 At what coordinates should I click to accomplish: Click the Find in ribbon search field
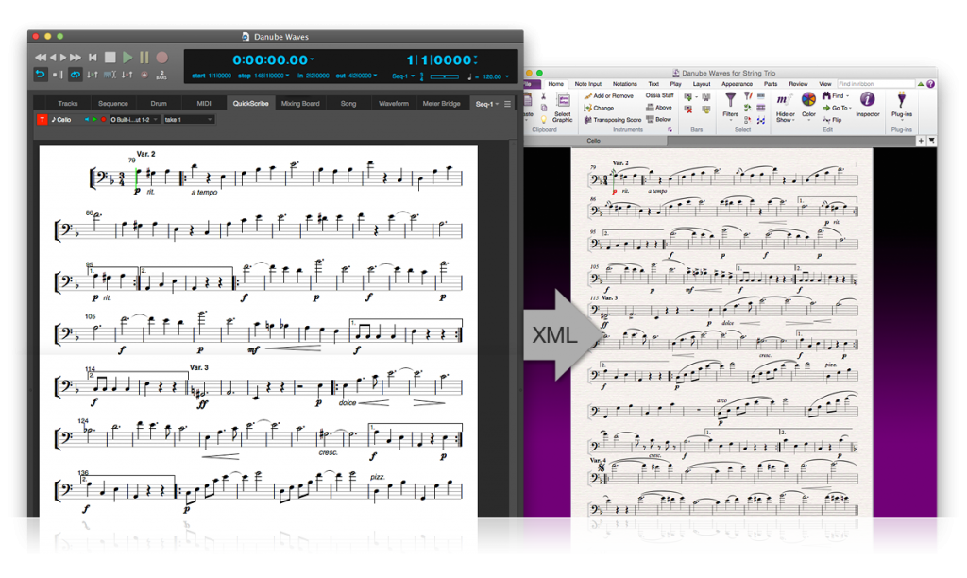point(874,84)
